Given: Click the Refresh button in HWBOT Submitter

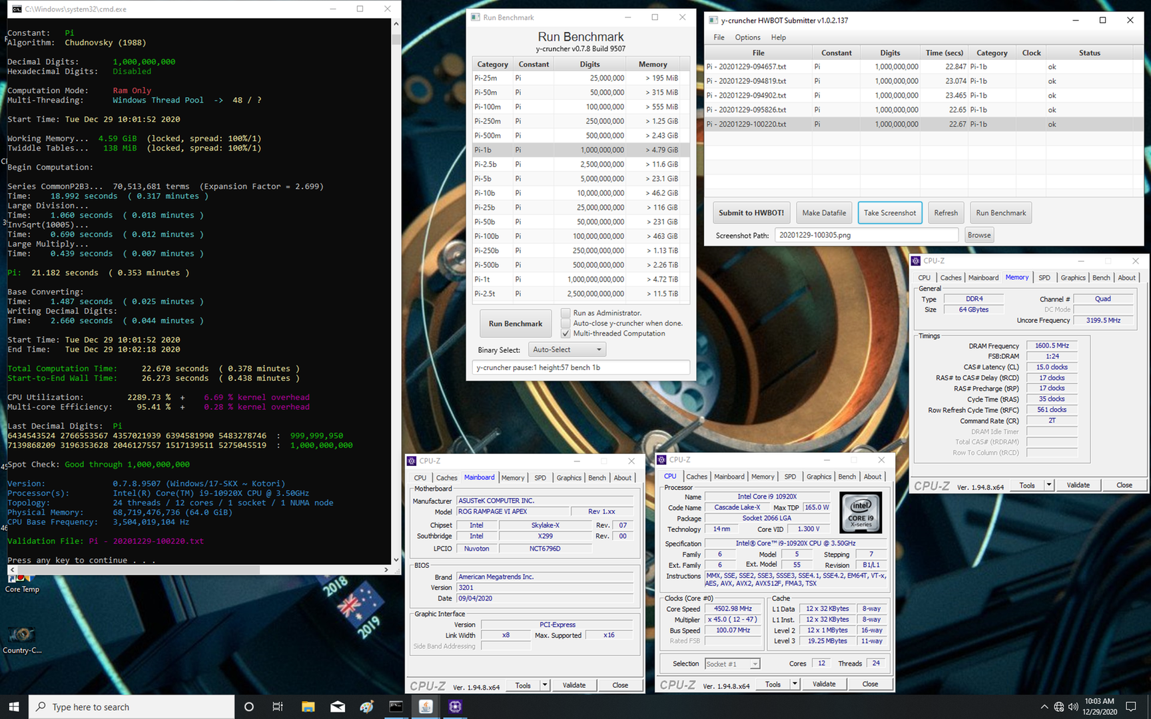Looking at the screenshot, I should pos(946,213).
